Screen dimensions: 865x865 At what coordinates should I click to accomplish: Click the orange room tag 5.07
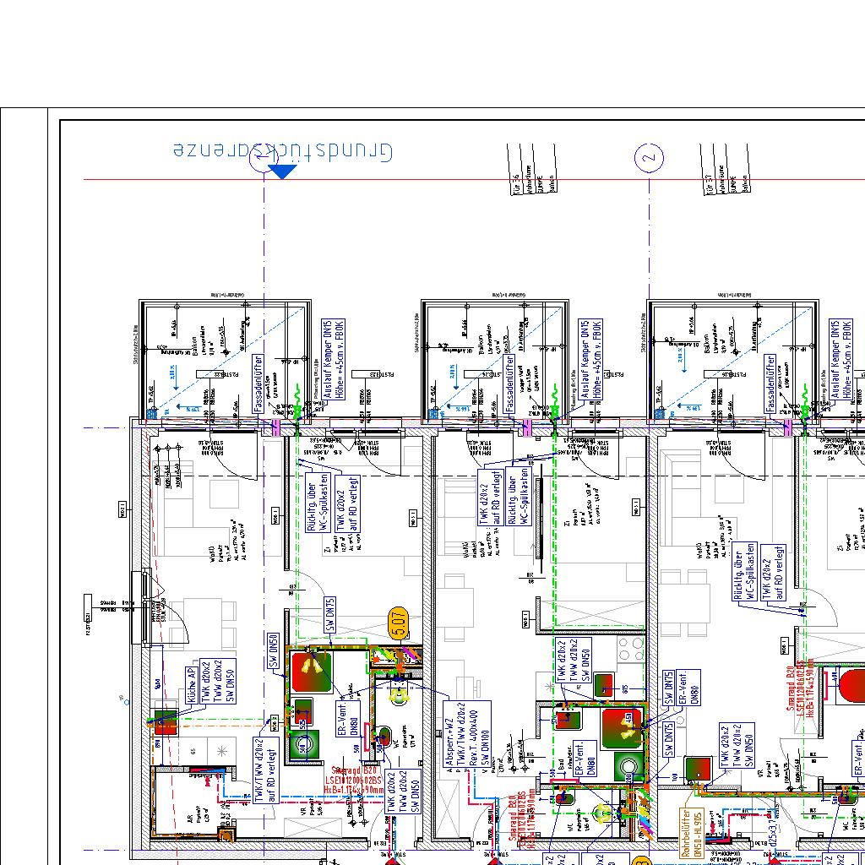click(x=399, y=624)
